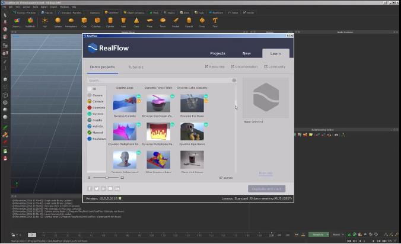Filter demo projects by Generic
Screen dimensions: 401x244
pyautogui.click(x=95, y=95)
